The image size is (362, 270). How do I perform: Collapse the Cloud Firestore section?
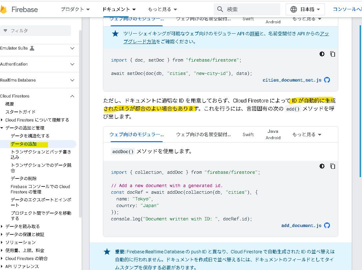[x=72, y=96]
